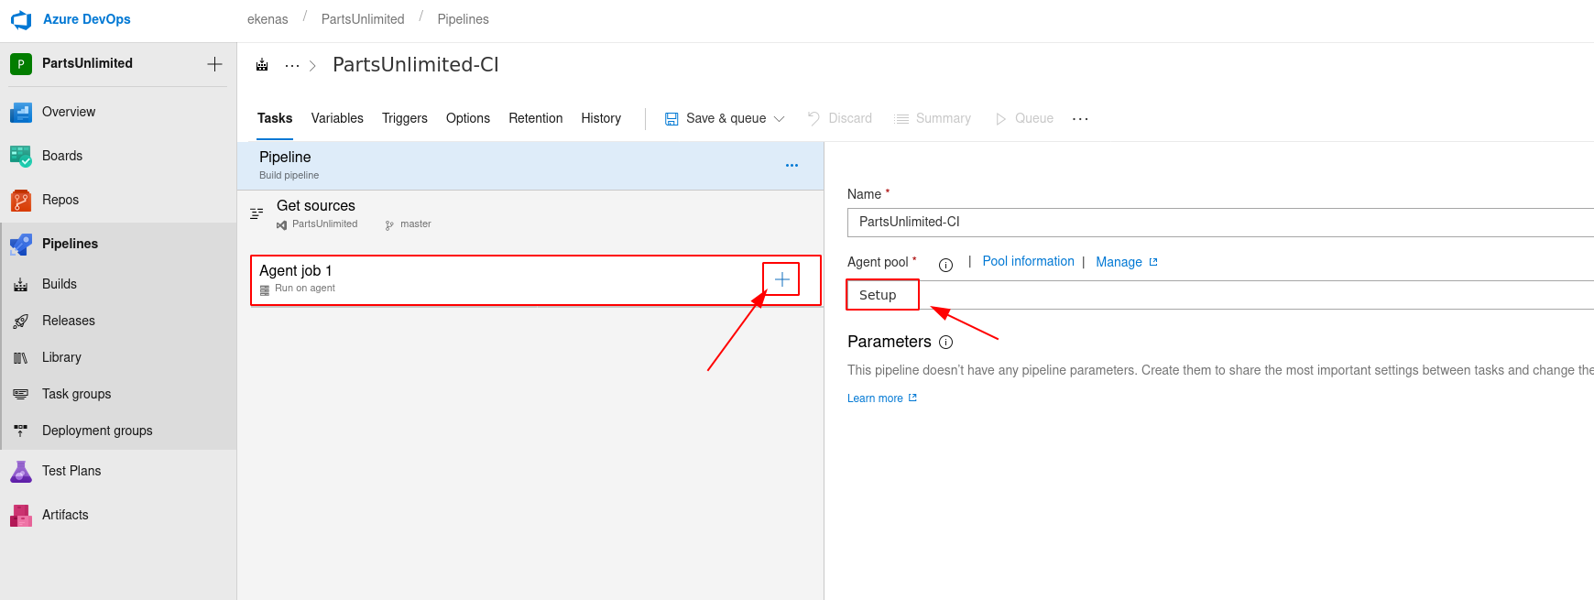The image size is (1594, 600).
Task: Click the Save & queue button
Action: 725,119
